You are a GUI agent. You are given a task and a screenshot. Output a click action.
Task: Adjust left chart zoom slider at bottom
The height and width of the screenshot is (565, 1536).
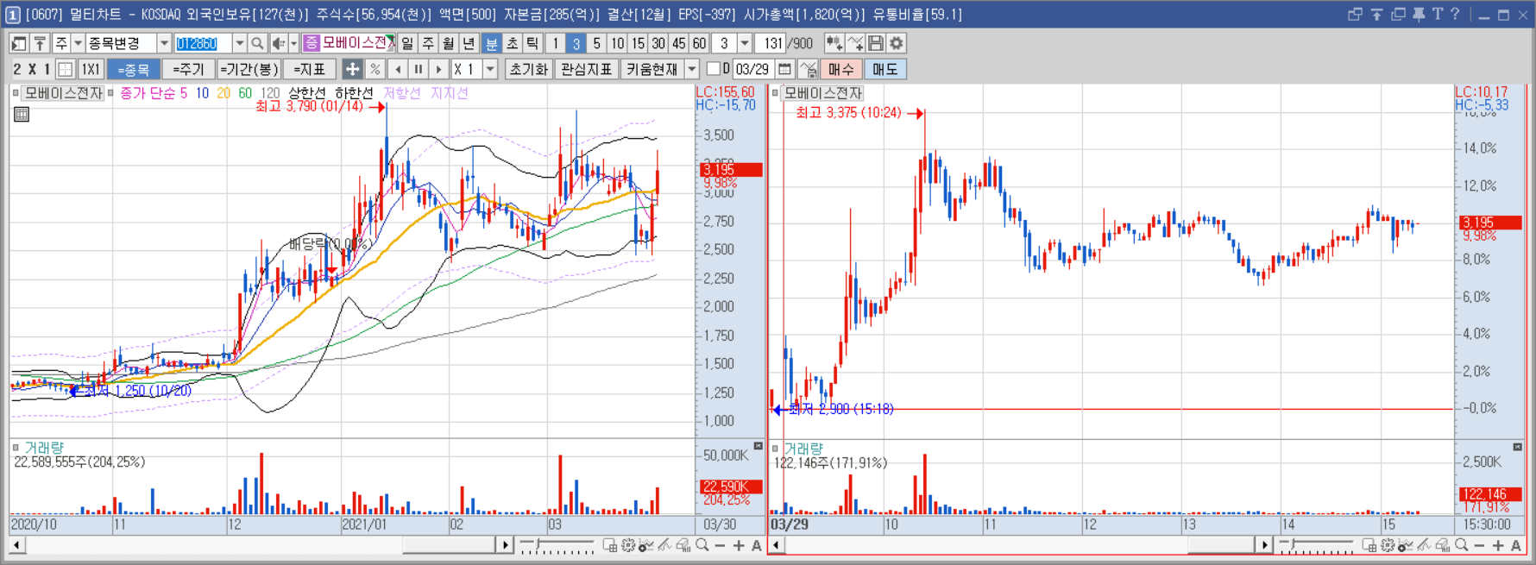(x=557, y=545)
